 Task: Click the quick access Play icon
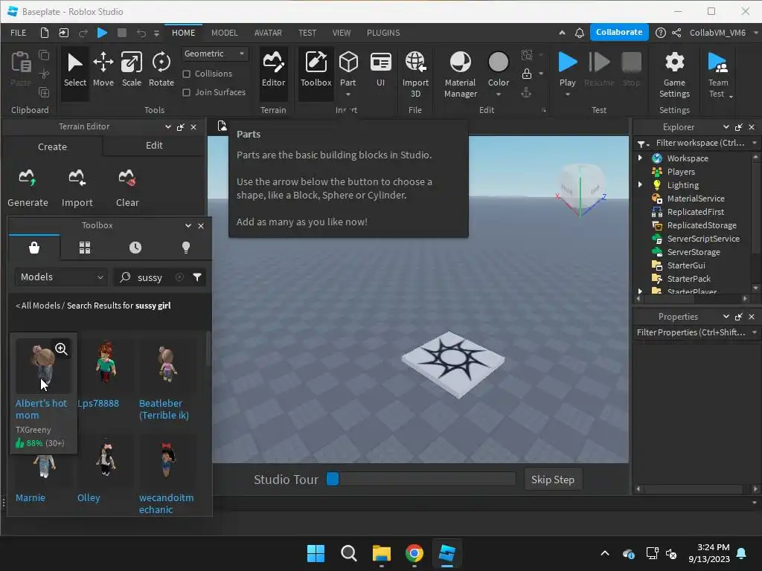click(102, 33)
